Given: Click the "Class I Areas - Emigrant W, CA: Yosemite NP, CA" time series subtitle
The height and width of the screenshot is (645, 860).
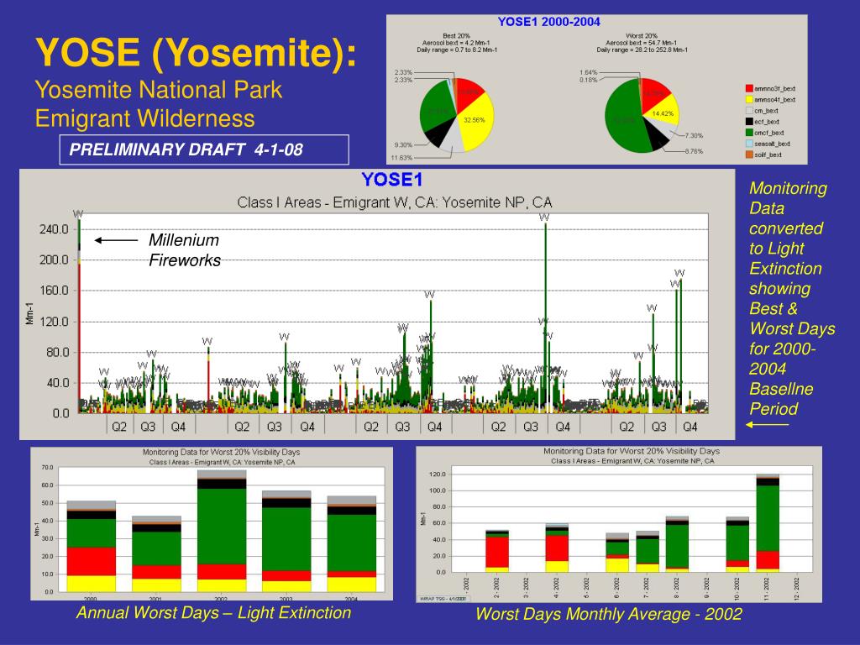Looking at the screenshot, I should [395, 202].
